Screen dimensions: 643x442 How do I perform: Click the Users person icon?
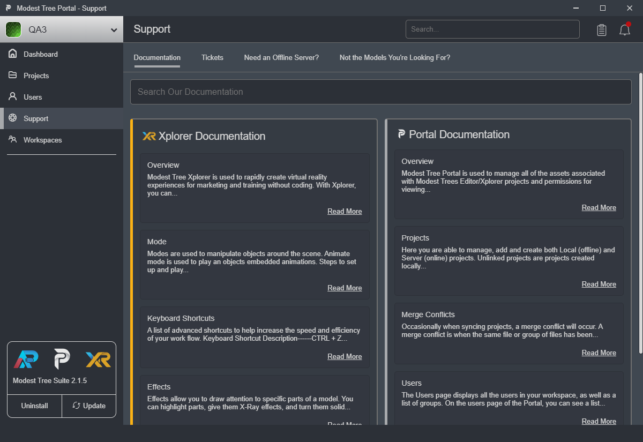13,97
